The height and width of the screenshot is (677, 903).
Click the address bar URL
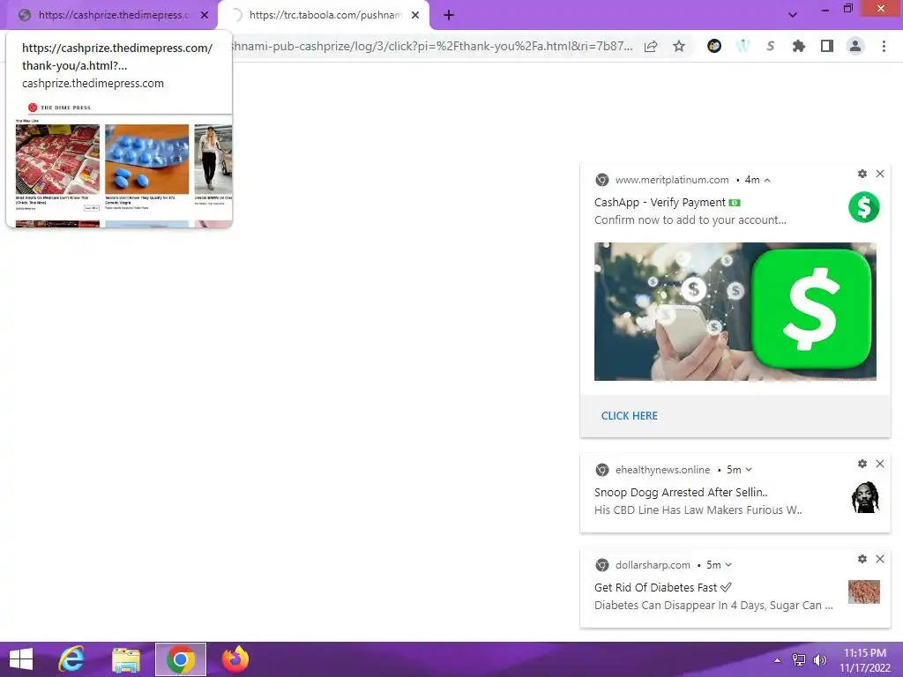[x=432, y=46]
